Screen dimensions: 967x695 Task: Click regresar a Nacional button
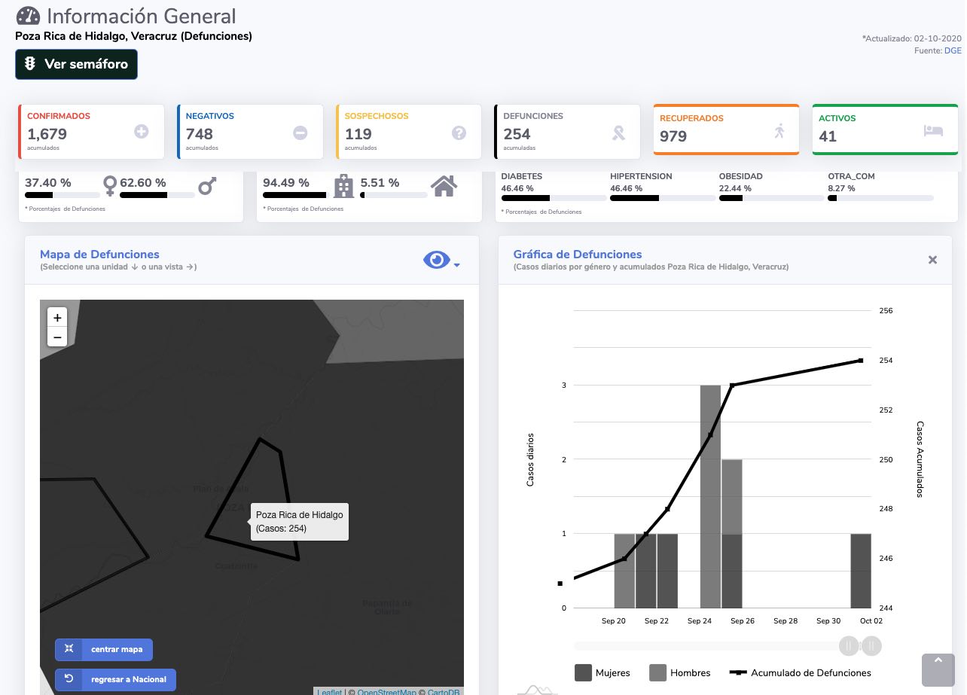[x=115, y=679]
